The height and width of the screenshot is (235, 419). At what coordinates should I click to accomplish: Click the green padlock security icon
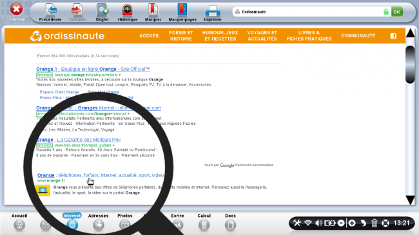[386, 12]
